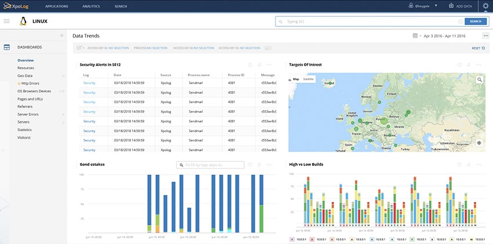Open the calendar date picker icon

pyautogui.click(x=415, y=36)
